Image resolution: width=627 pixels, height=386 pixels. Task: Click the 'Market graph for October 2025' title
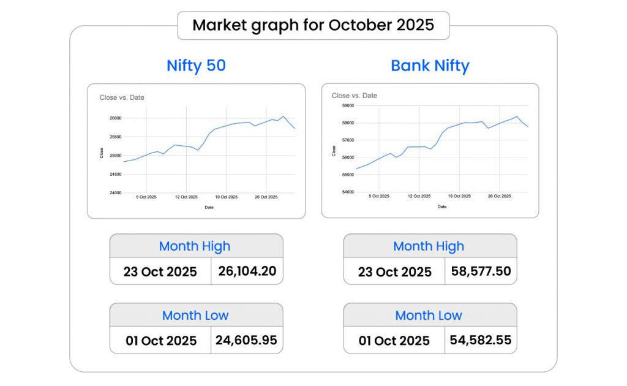coord(313,25)
